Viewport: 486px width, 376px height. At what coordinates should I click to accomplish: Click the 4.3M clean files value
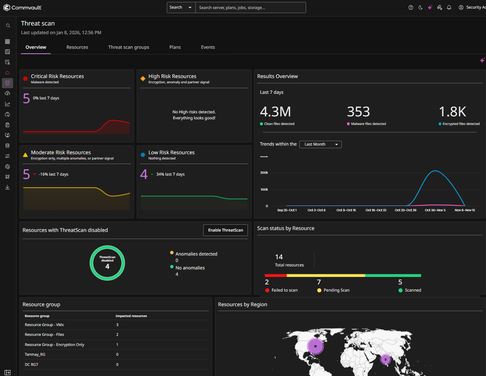click(275, 112)
